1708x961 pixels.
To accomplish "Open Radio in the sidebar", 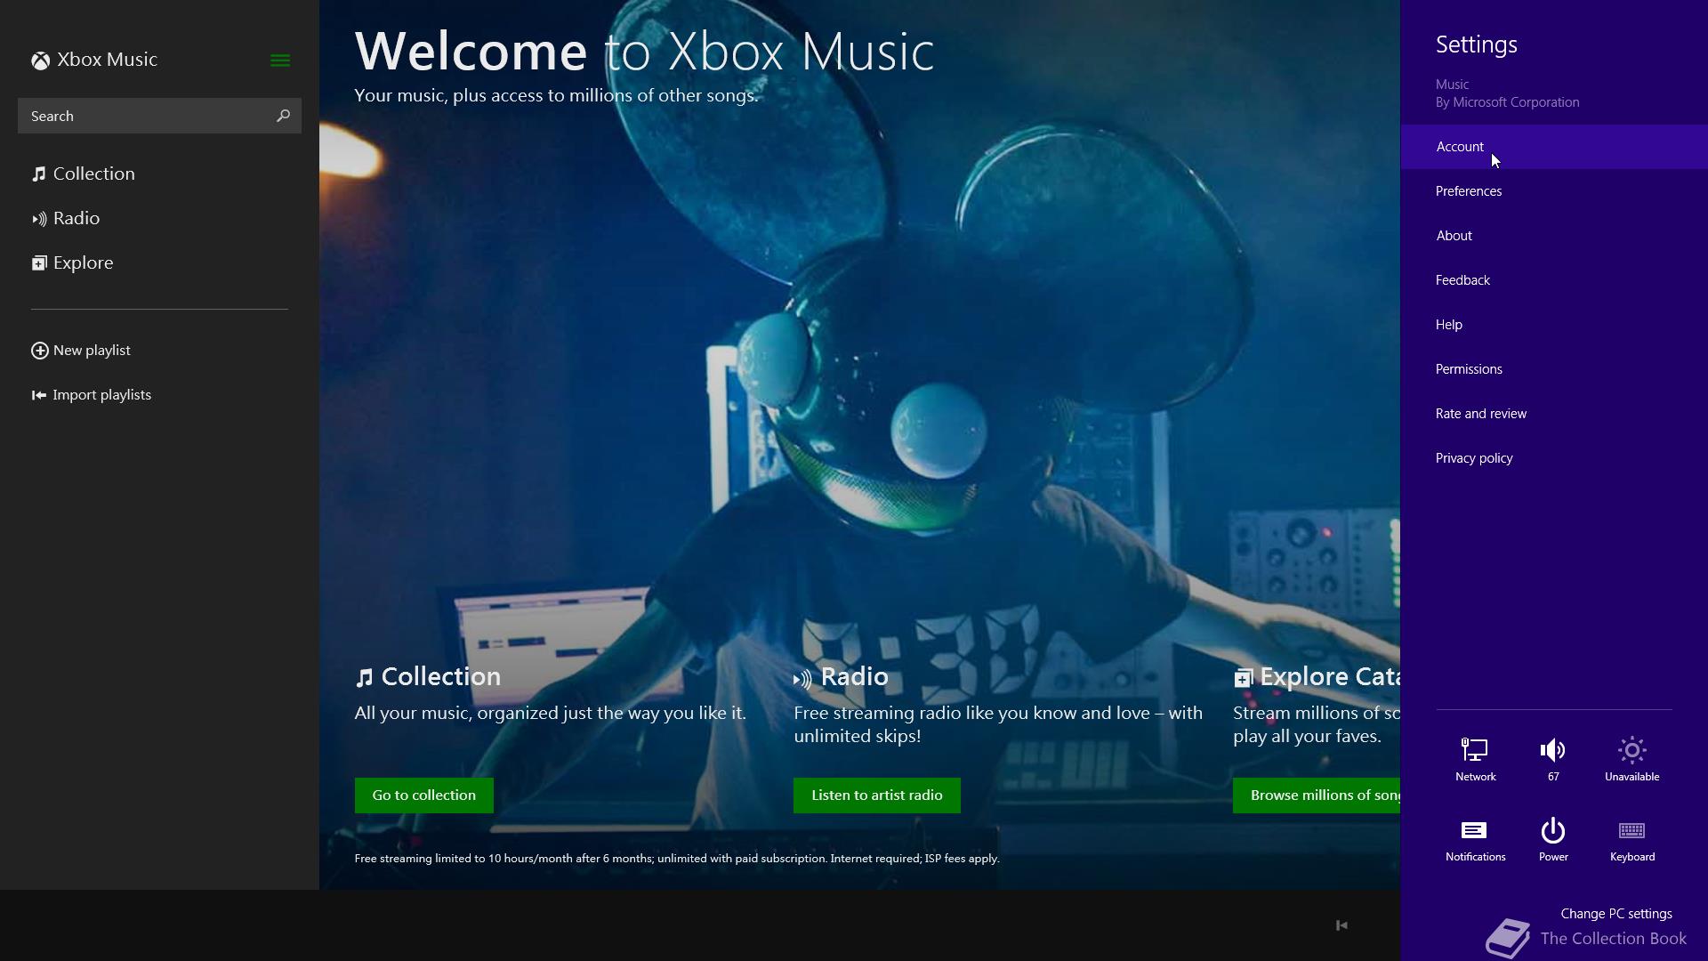I will tap(66, 218).
